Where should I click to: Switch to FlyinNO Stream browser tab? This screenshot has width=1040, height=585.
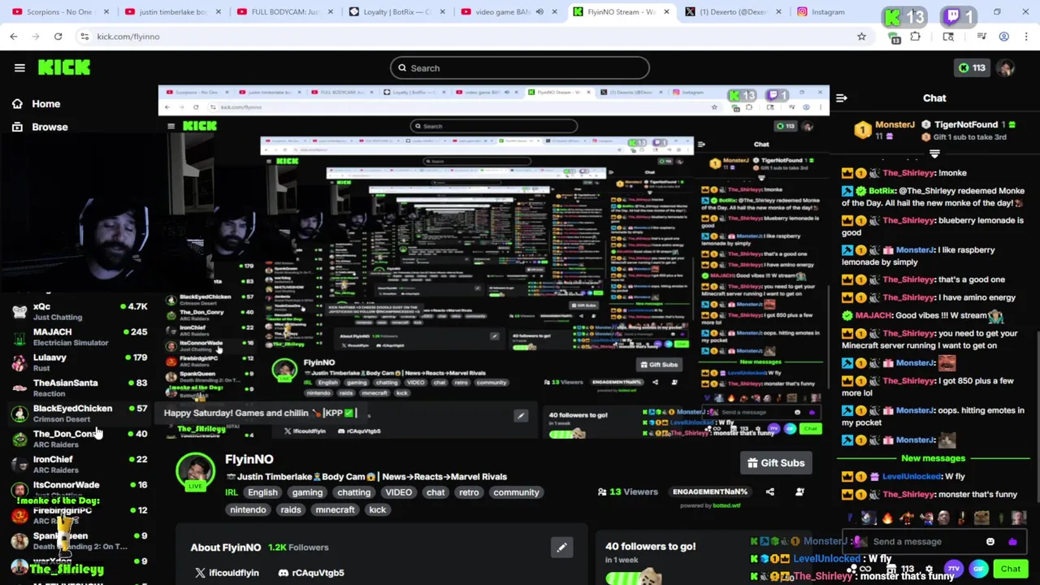622,12
